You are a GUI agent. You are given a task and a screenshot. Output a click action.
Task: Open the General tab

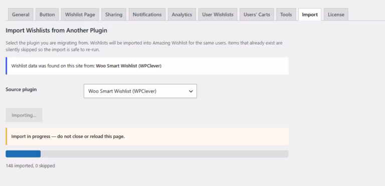(x=21, y=14)
